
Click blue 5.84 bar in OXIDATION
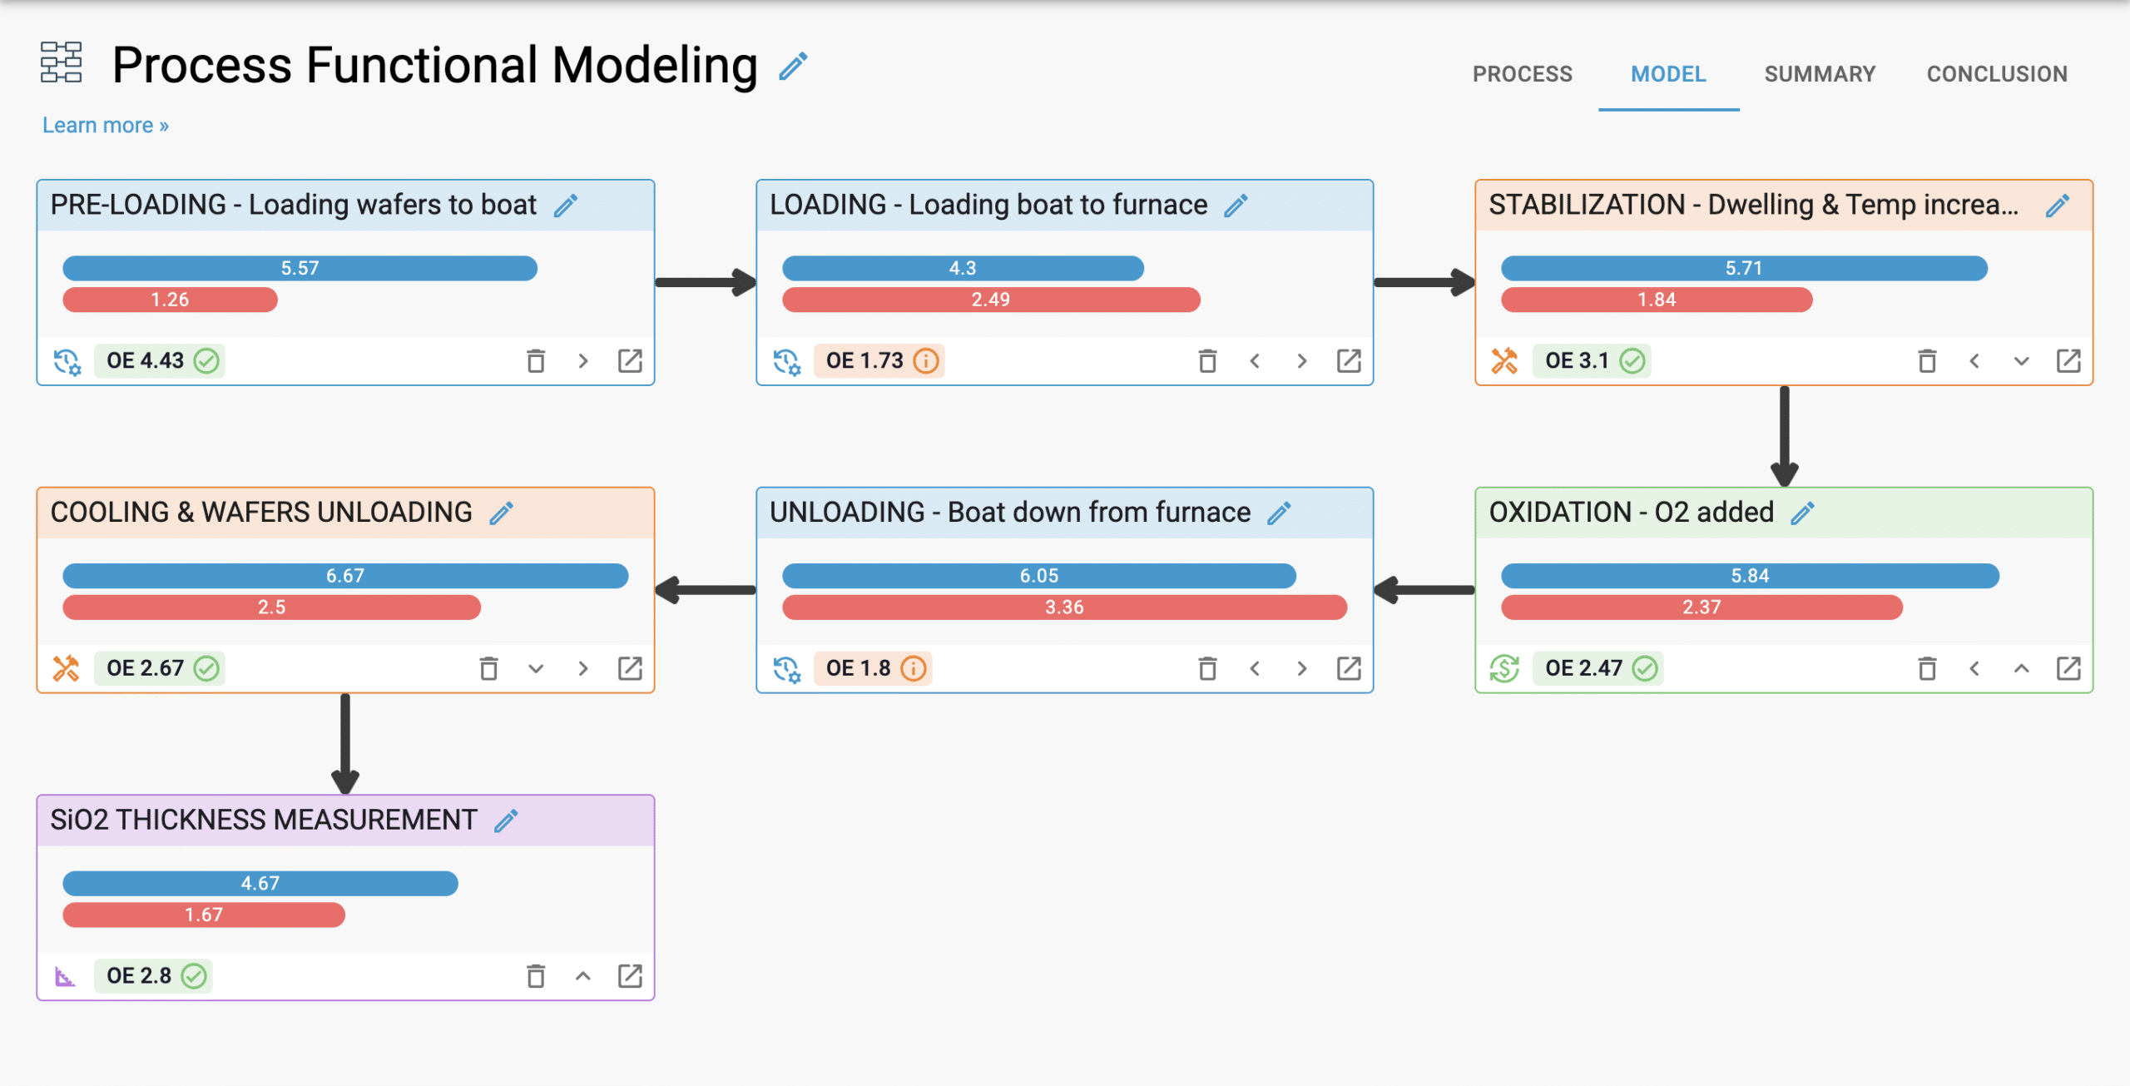pyautogui.click(x=1750, y=576)
